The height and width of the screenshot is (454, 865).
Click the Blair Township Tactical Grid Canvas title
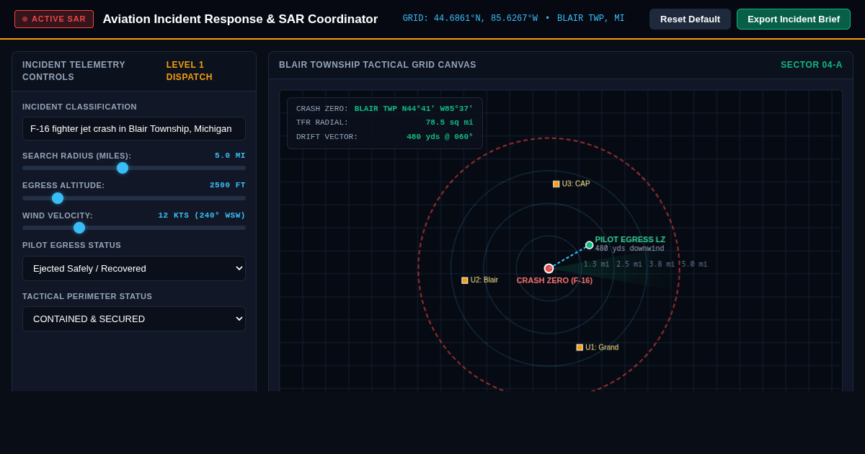click(378, 65)
